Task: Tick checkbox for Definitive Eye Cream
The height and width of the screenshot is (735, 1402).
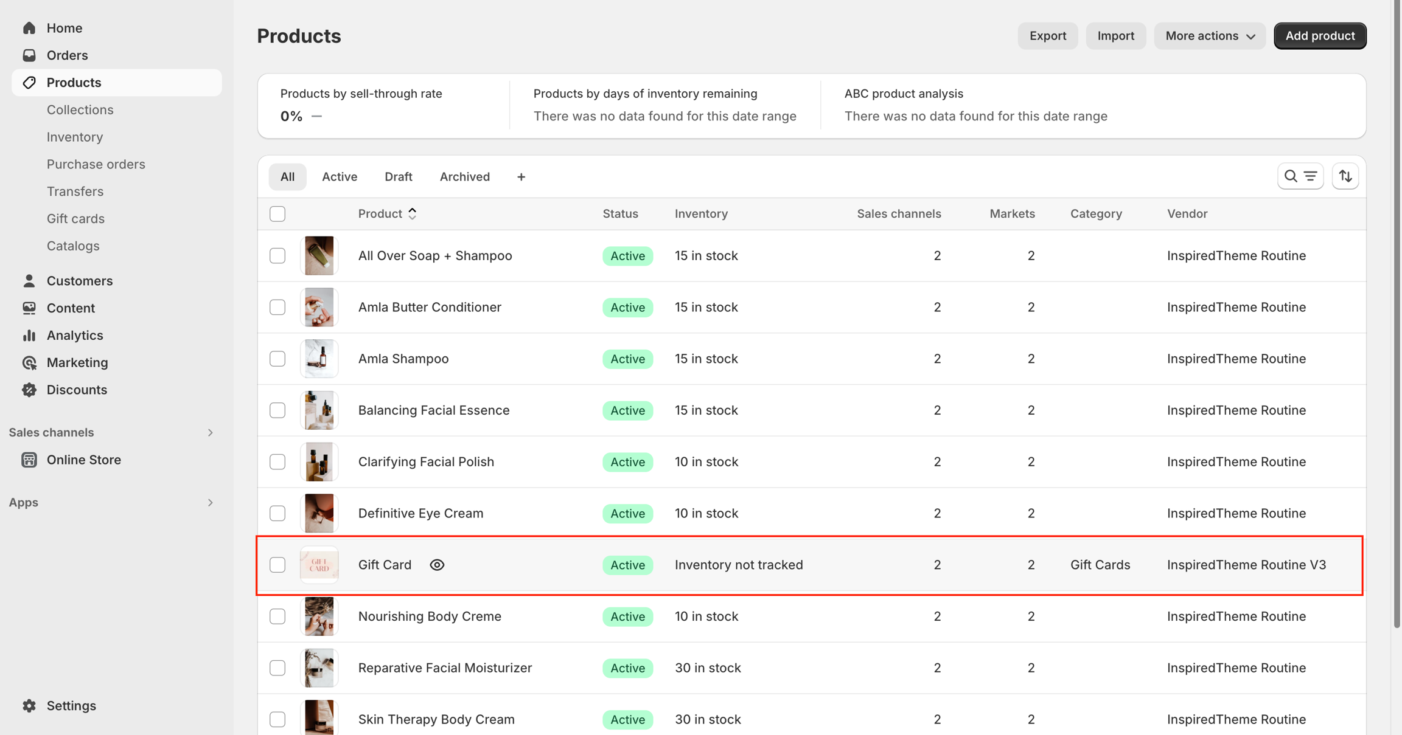Action: point(277,513)
